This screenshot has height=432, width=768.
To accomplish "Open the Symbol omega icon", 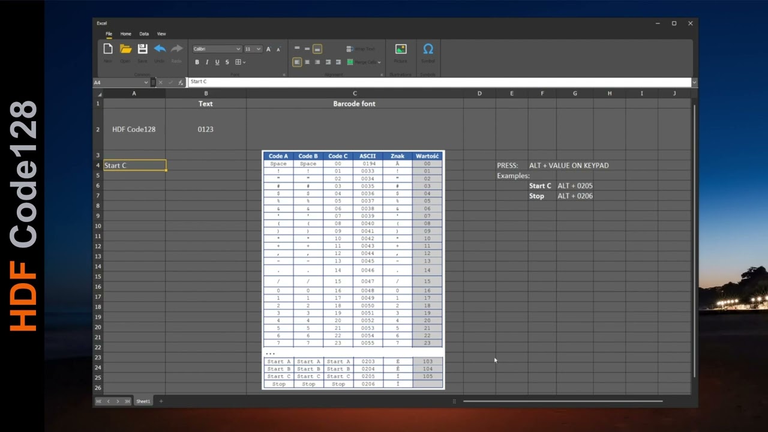I will click(x=428, y=49).
